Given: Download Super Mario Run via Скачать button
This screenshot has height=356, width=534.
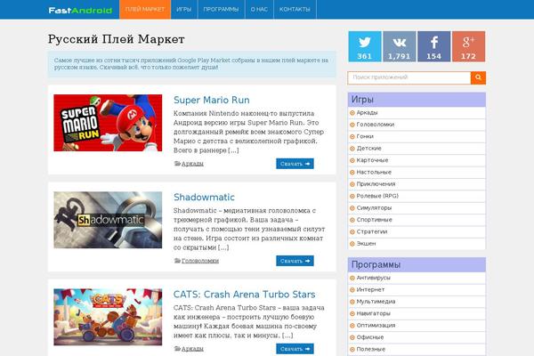Looking at the screenshot, I should pyautogui.click(x=295, y=164).
